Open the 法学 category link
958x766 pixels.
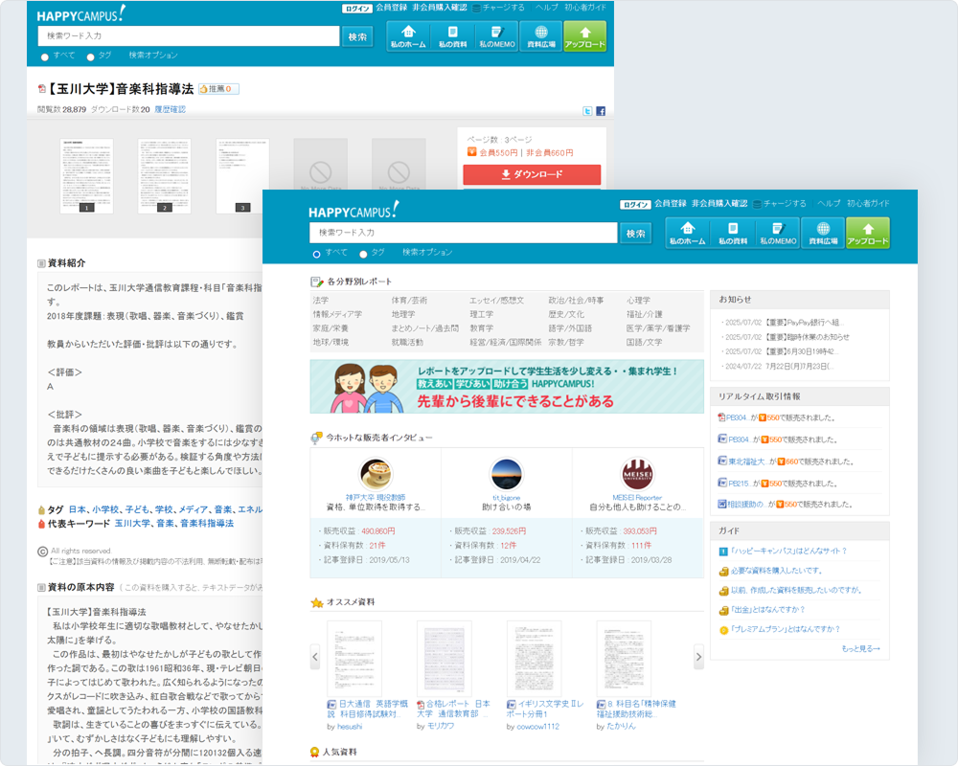321,301
